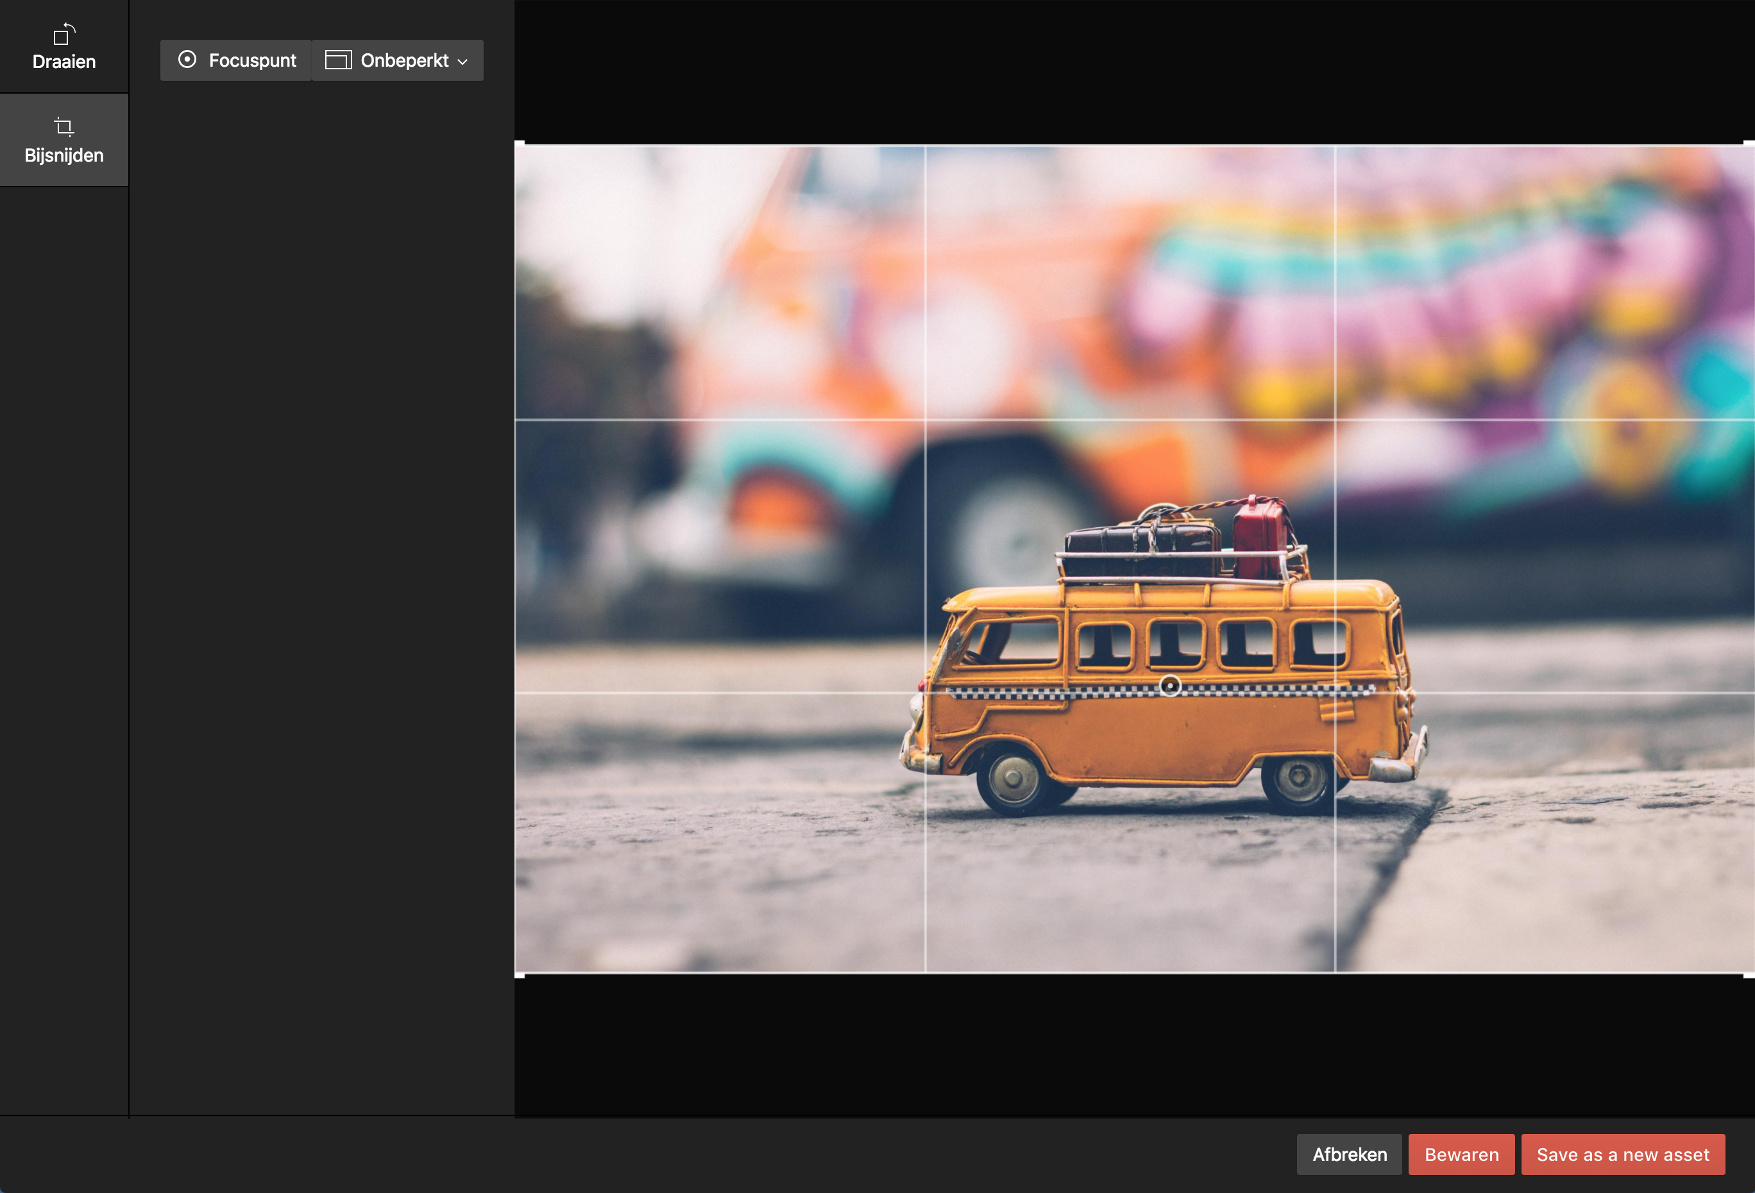
Task: Select the Bijsnijden crop tab
Action: point(64,140)
